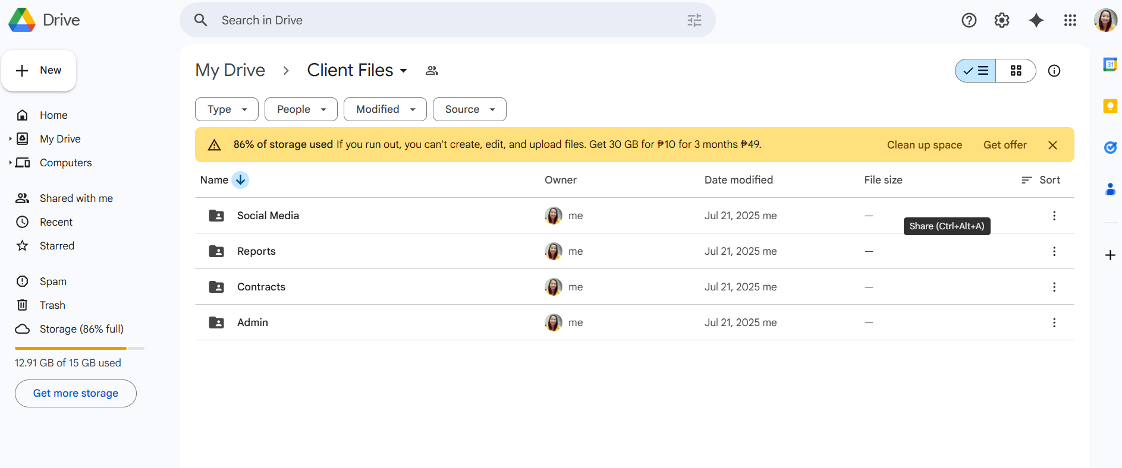Show folder details info icon
Image resolution: width=1122 pixels, height=468 pixels.
coord(1054,71)
